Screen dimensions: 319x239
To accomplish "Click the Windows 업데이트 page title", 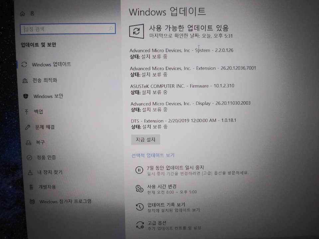I will coord(167,12).
